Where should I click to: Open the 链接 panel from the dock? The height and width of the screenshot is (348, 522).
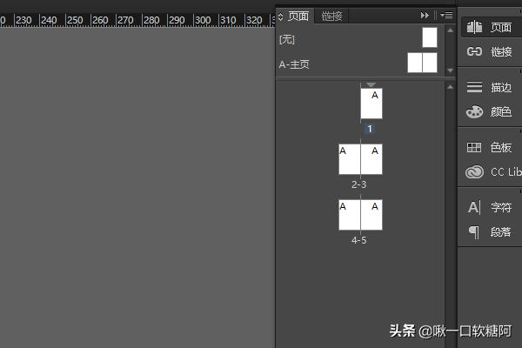[489, 51]
